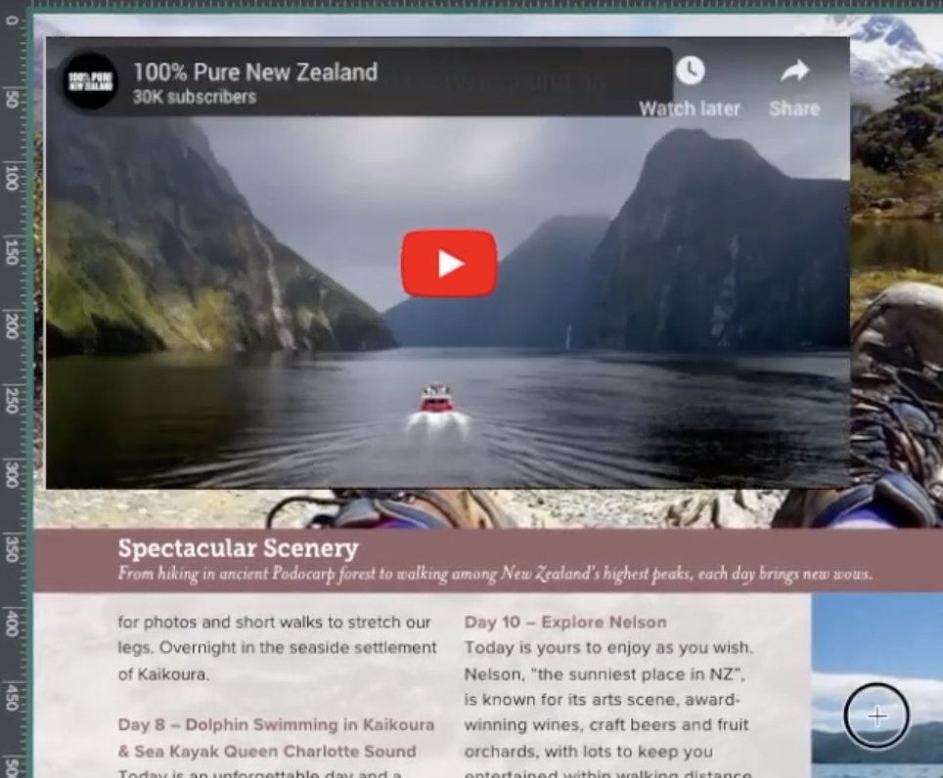This screenshot has width=943, height=778.
Task: Click the Kaikoura overnight paragraph
Action: [x=277, y=648]
